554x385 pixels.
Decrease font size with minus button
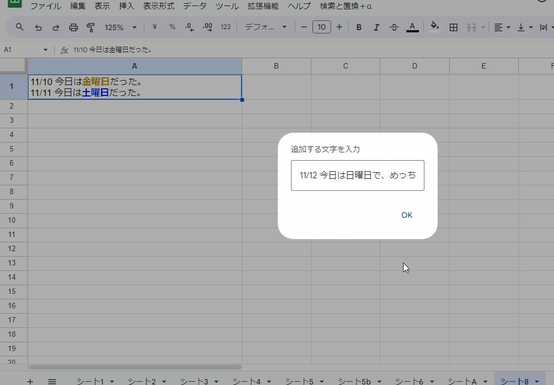click(304, 27)
